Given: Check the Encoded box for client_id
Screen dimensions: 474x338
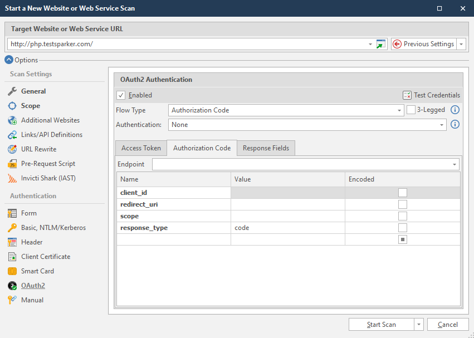Looking at the screenshot, I should (x=403, y=193).
